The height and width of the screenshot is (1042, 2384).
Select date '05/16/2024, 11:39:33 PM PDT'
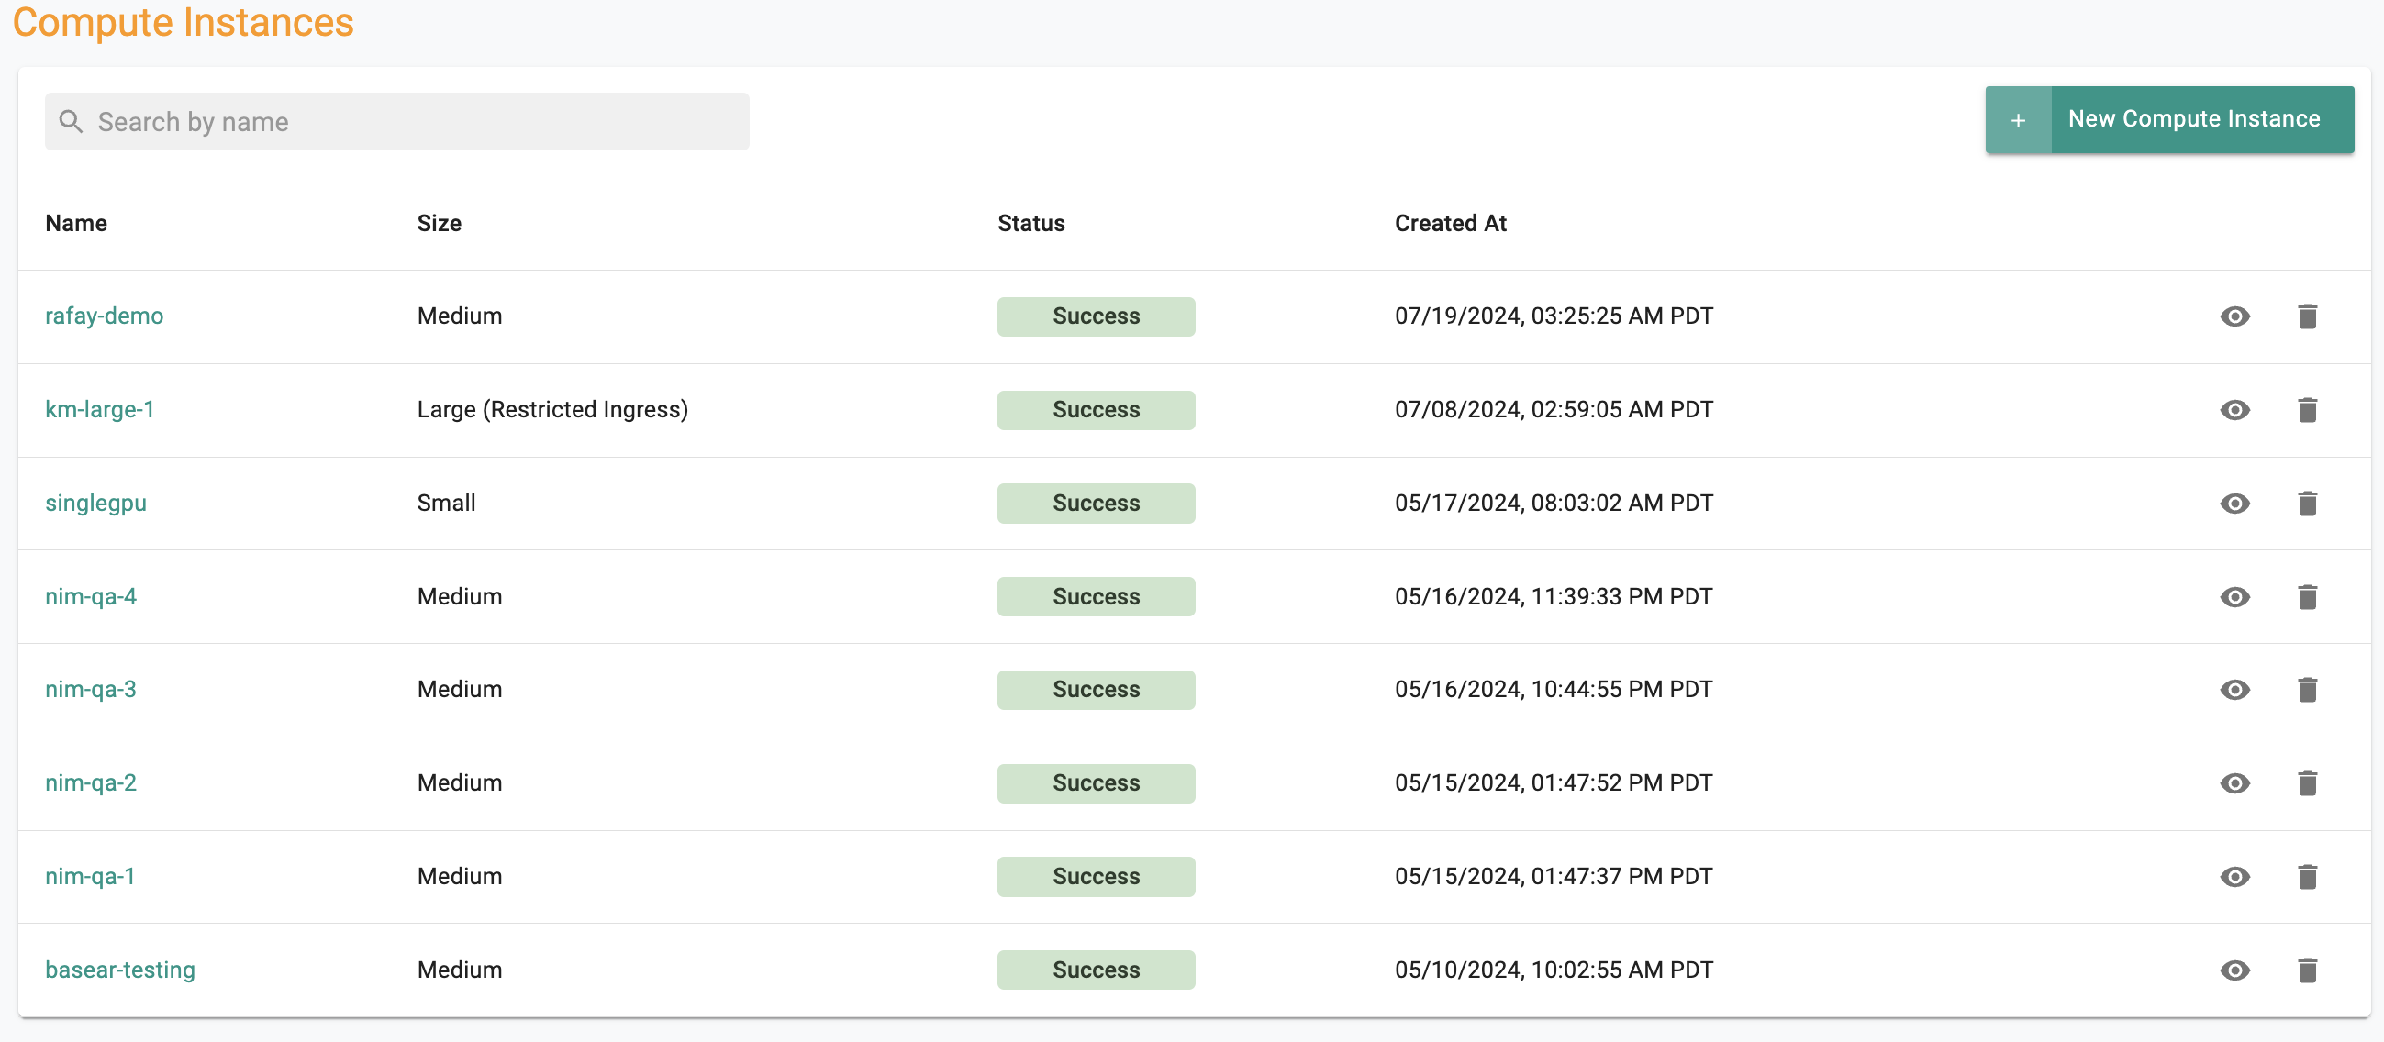1554,596
